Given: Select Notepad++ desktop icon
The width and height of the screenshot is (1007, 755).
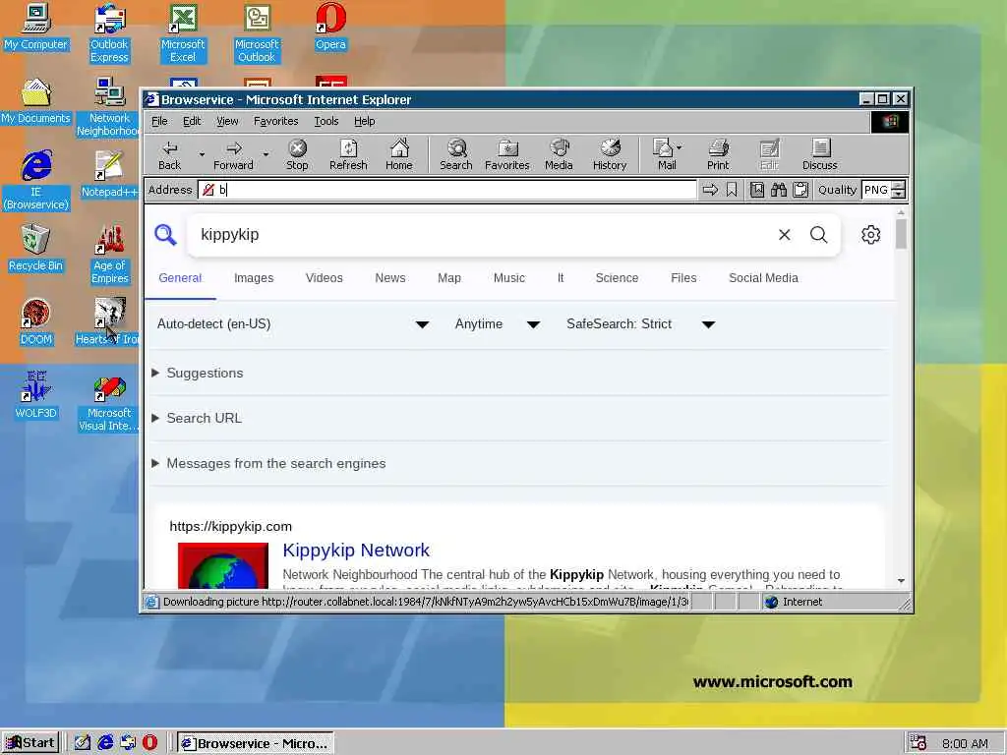Looking at the screenshot, I should [x=109, y=175].
